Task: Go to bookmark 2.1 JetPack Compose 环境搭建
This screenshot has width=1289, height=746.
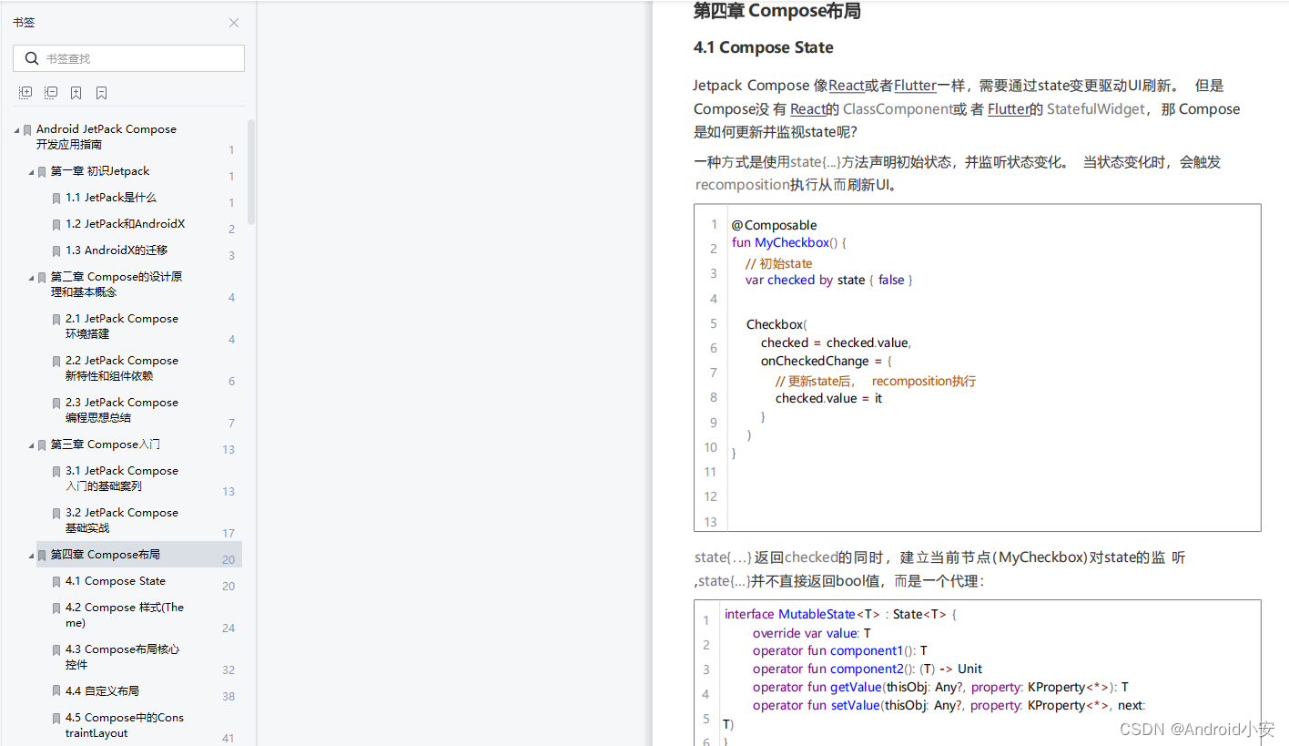Action: [x=122, y=326]
